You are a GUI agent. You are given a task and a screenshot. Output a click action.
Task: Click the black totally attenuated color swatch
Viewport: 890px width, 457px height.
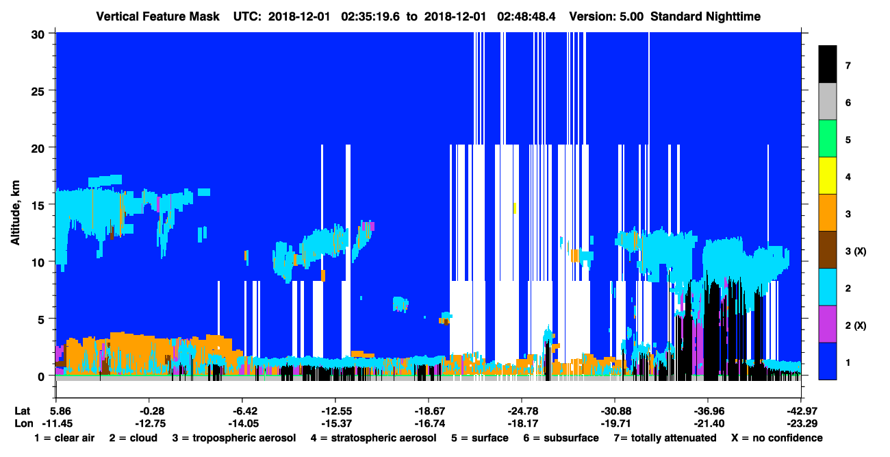coord(828,65)
